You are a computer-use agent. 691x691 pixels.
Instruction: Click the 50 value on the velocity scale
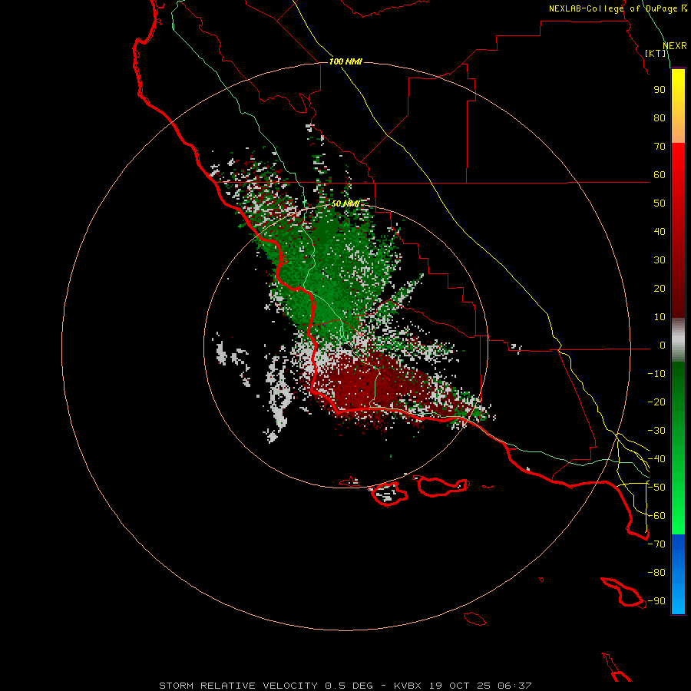point(660,203)
